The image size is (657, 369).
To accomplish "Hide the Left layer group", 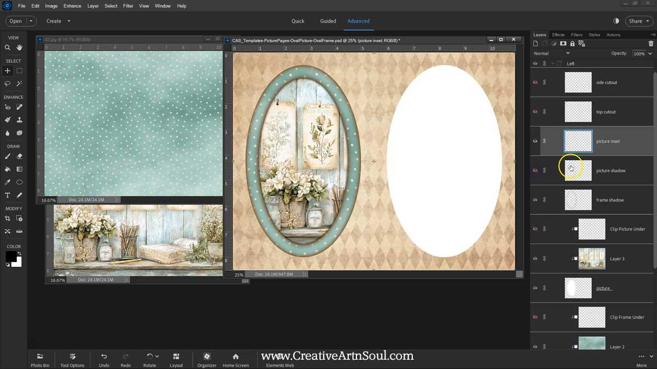I will pos(535,63).
